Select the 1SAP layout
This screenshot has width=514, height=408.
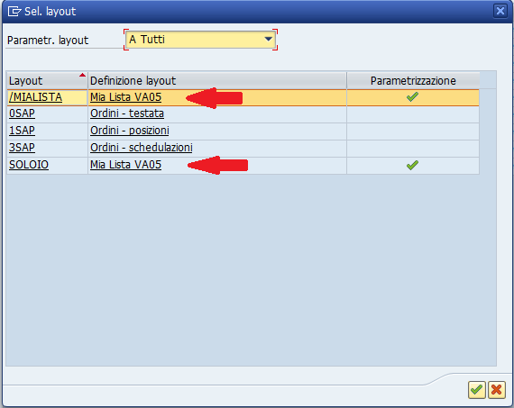22,131
